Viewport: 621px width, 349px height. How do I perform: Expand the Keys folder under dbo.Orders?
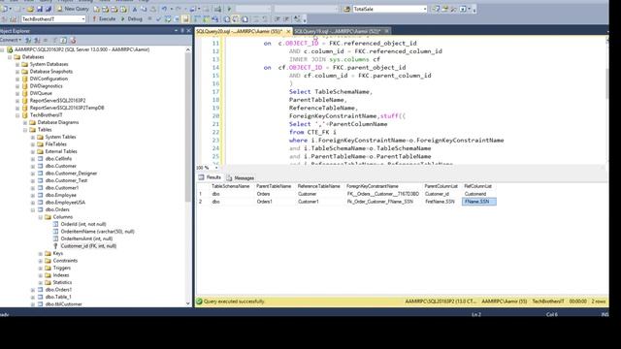point(41,253)
